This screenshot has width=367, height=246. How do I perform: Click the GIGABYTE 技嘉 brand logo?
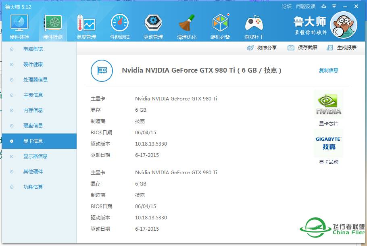(x=328, y=143)
